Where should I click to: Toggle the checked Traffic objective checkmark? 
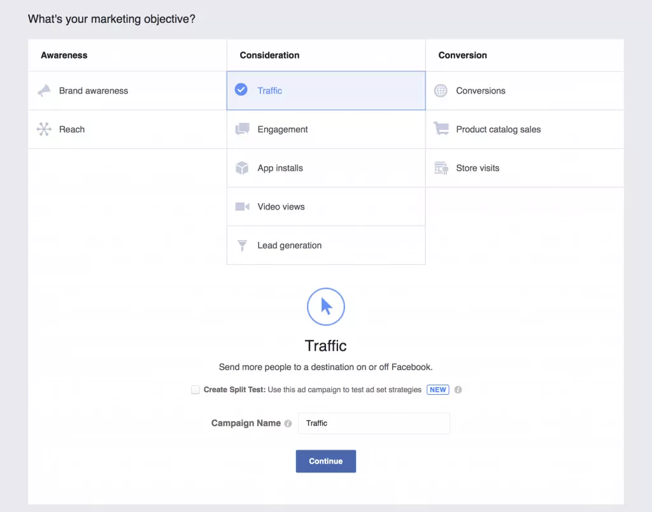(x=241, y=90)
